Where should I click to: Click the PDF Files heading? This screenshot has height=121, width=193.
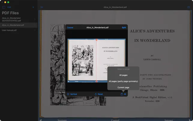[10, 13]
